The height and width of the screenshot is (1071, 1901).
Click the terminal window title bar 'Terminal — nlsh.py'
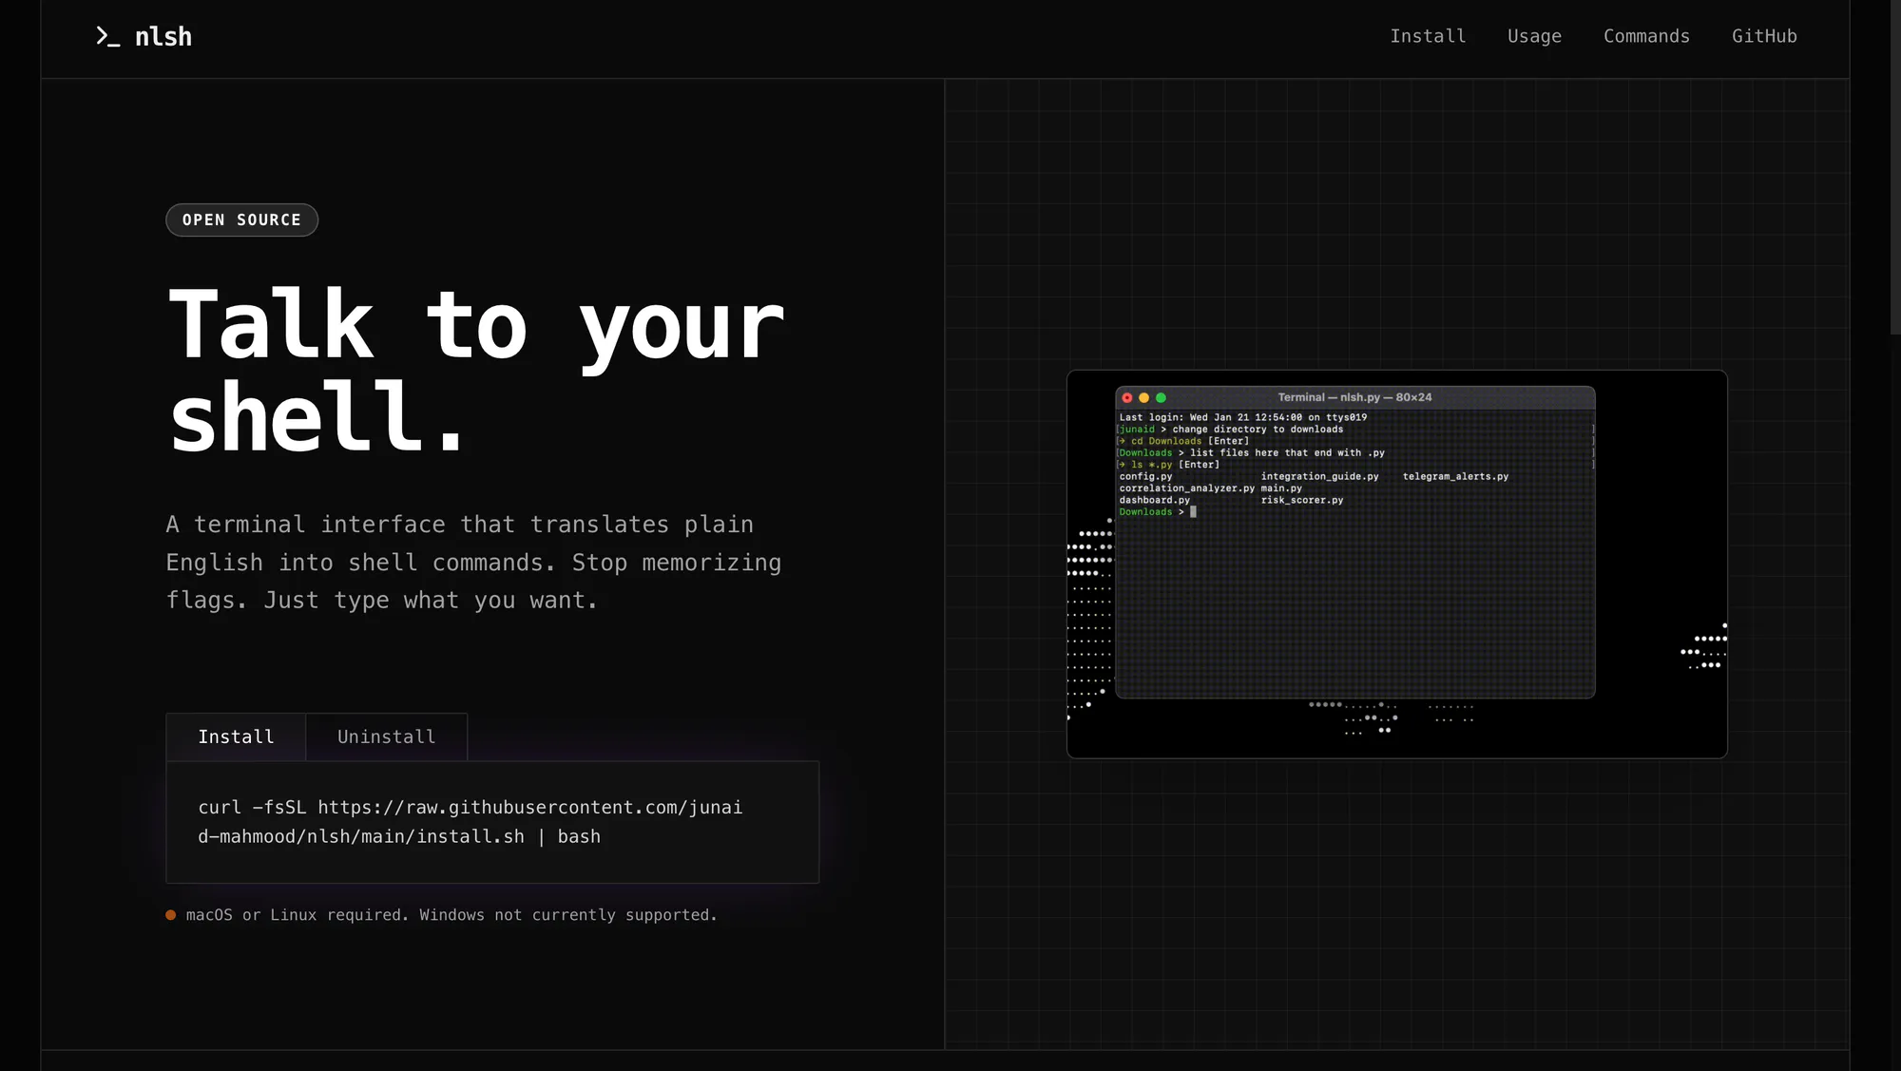[1354, 397]
